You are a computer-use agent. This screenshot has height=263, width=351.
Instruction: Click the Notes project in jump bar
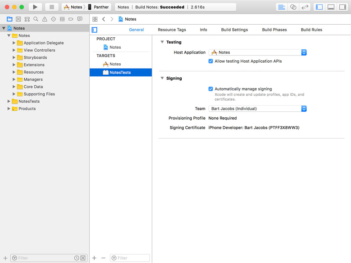[x=128, y=19]
